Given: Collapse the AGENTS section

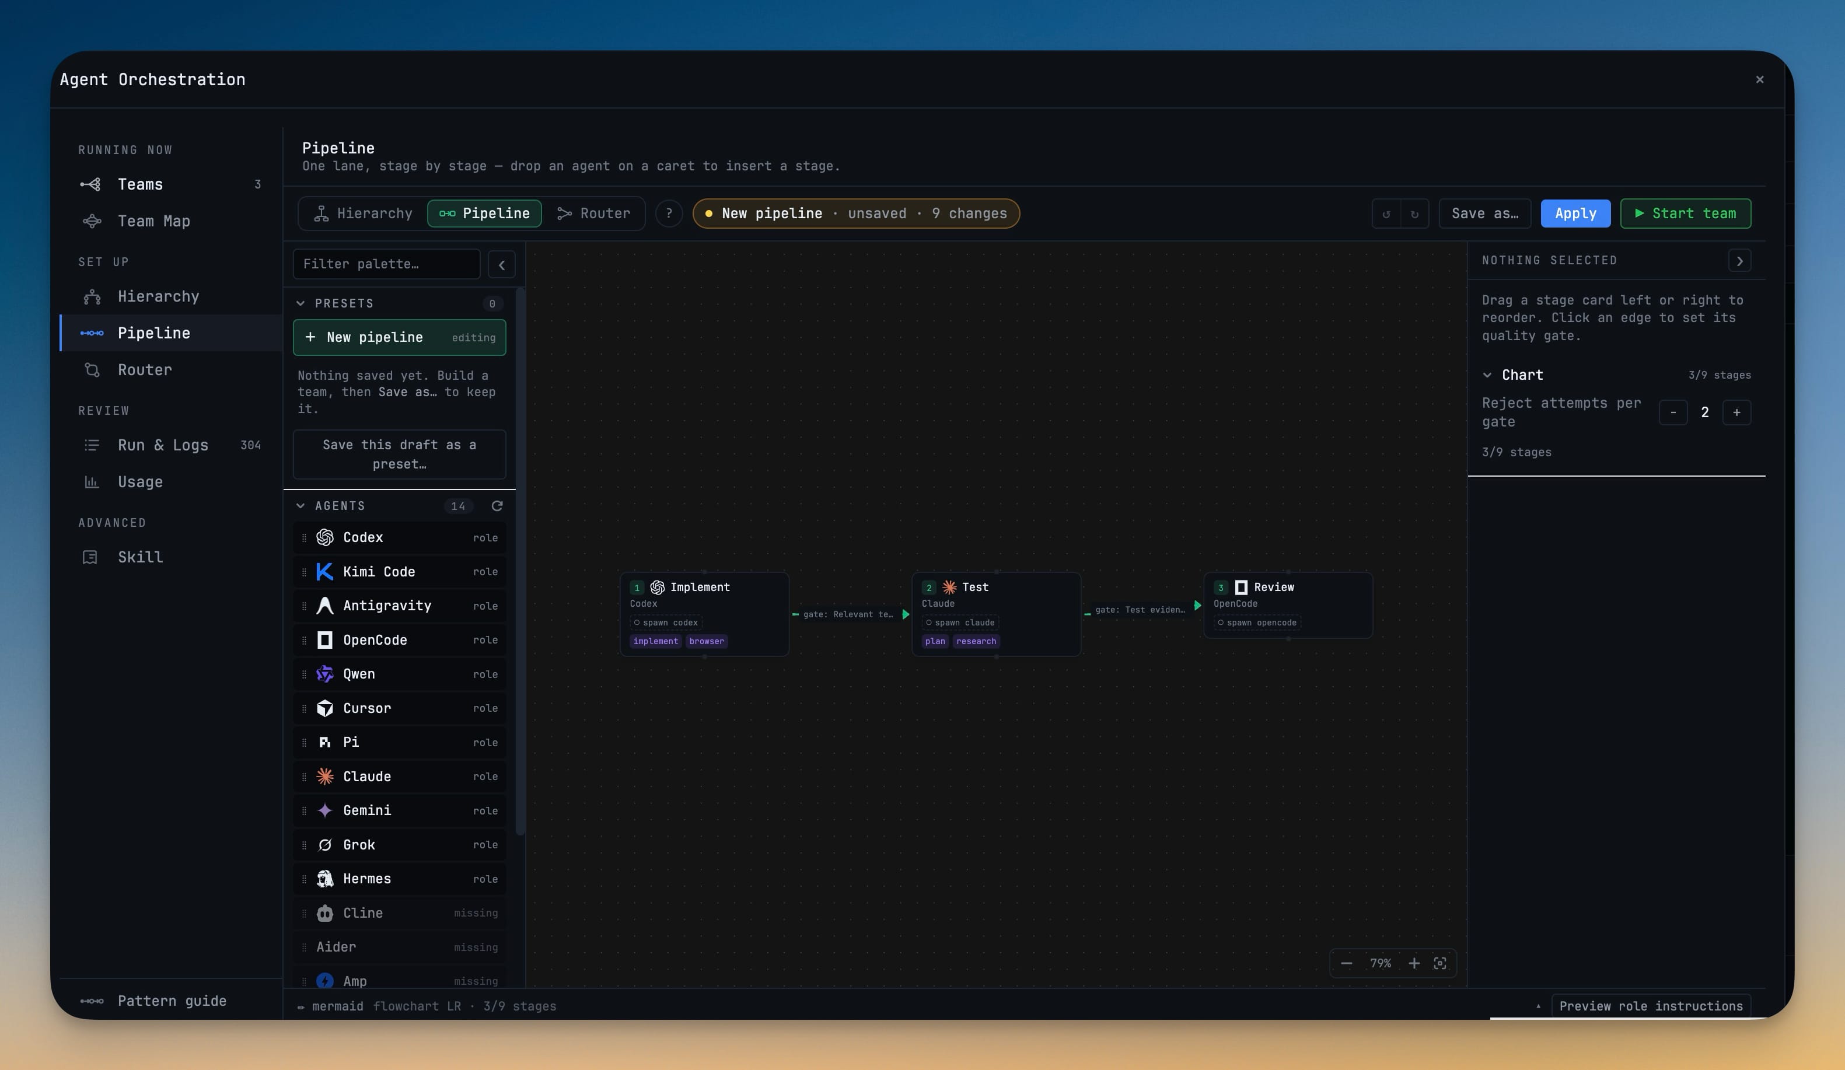Looking at the screenshot, I should coord(300,506).
